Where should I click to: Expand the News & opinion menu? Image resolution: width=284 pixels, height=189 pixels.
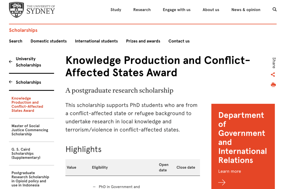coord(246,10)
